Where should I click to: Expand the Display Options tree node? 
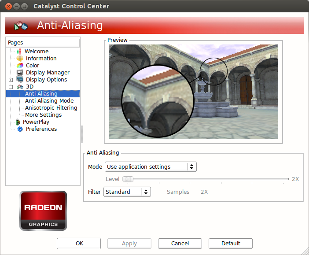[11, 80]
